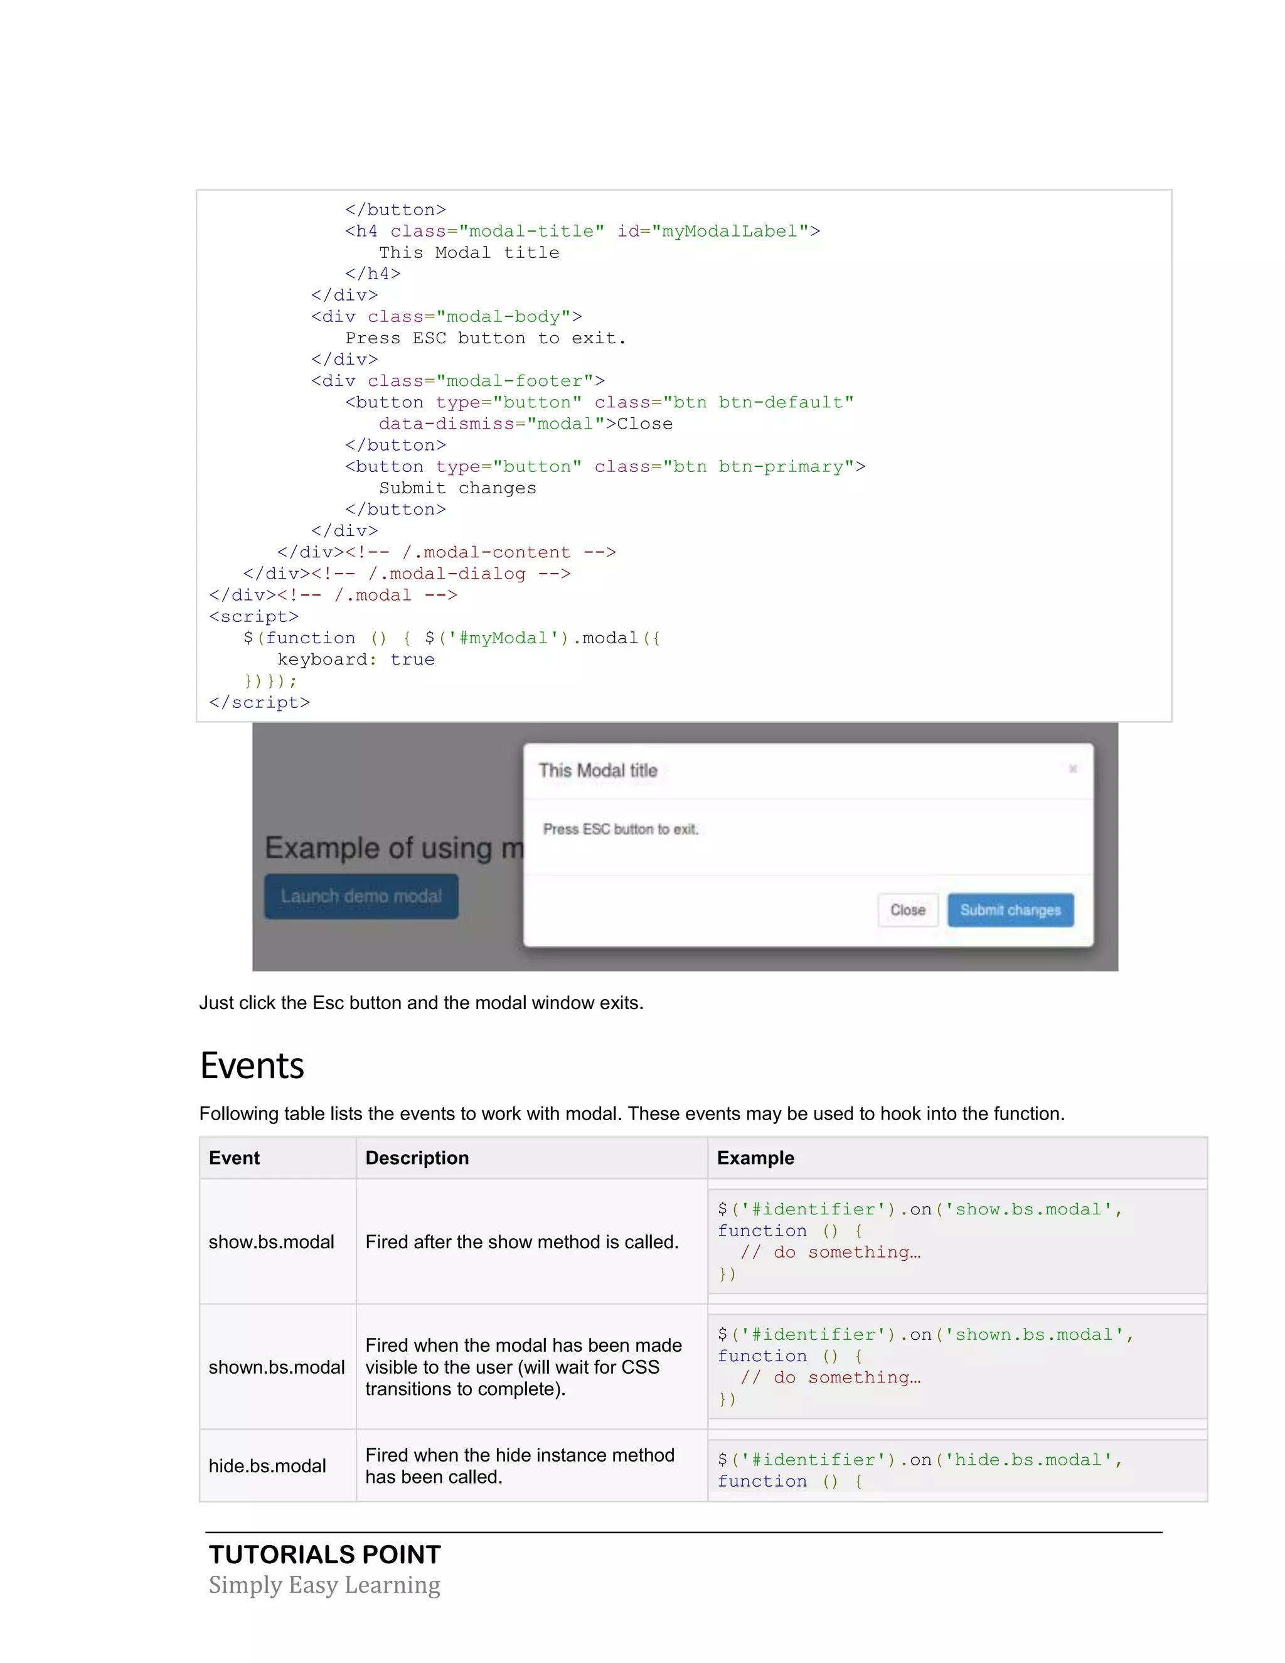Image resolution: width=1285 pixels, height=1663 pixels.
Task: Click the Submit changes button
Action: [x=1010, y=910]
